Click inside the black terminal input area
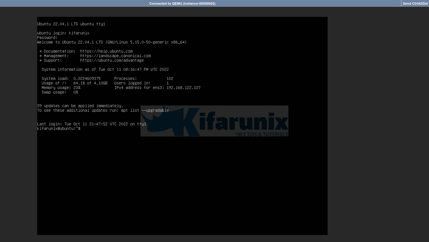Viewport: 429px width, 242px height. [x=181, y=181]
